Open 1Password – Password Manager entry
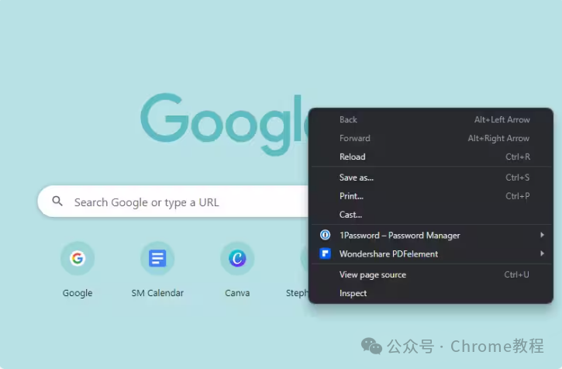The image size is (562, 369). [431, 235]
